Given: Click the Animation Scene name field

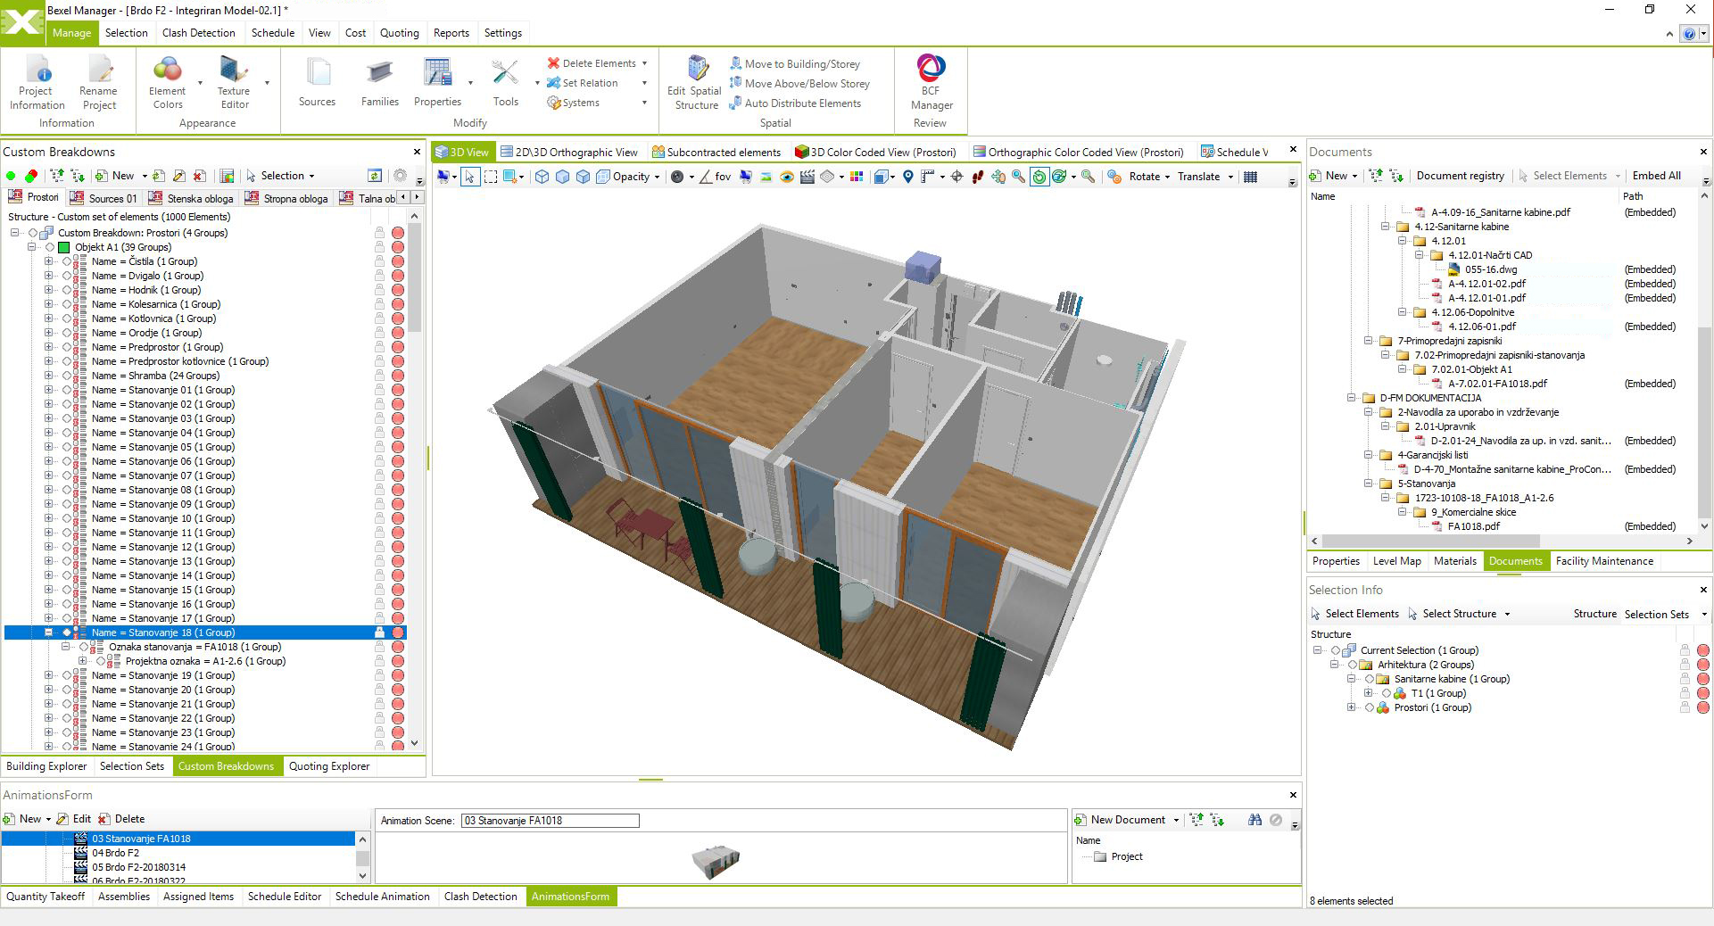Looking at the screenshot, I should pos(550,821).
